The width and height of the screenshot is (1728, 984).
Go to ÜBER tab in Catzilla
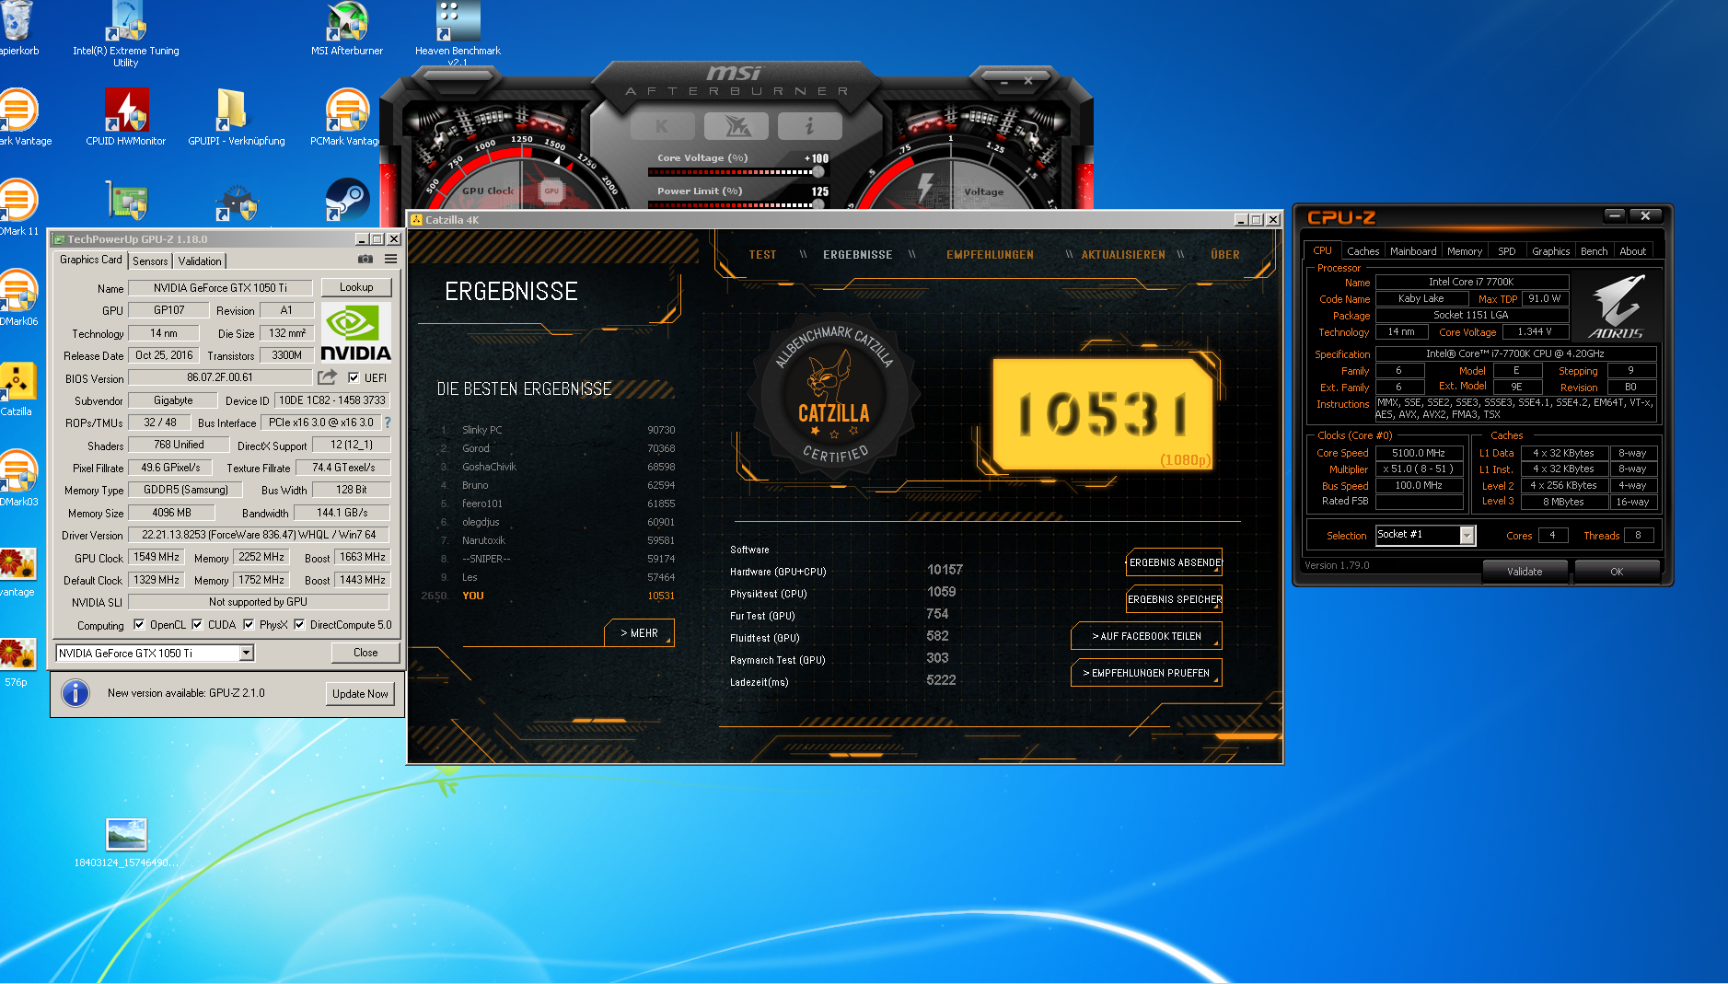click(x=1224, y=255)
